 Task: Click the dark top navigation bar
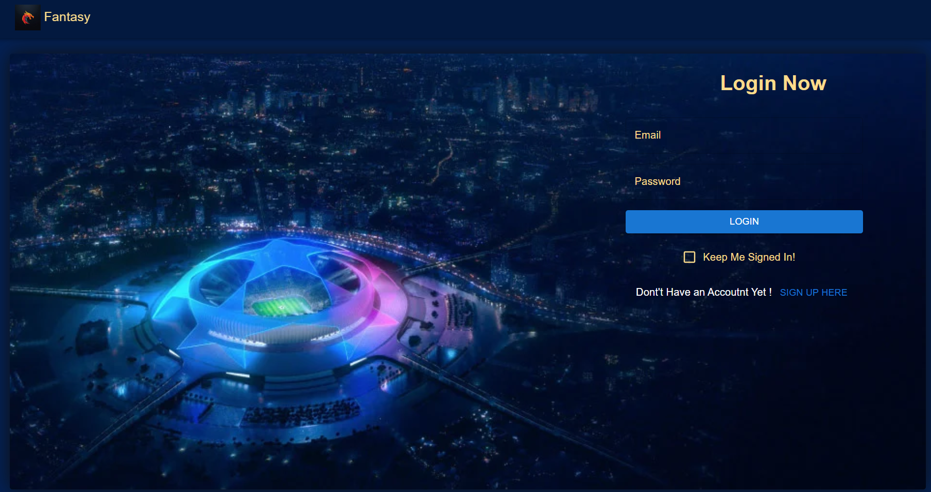pyautogui.click(x=465, y=19)
